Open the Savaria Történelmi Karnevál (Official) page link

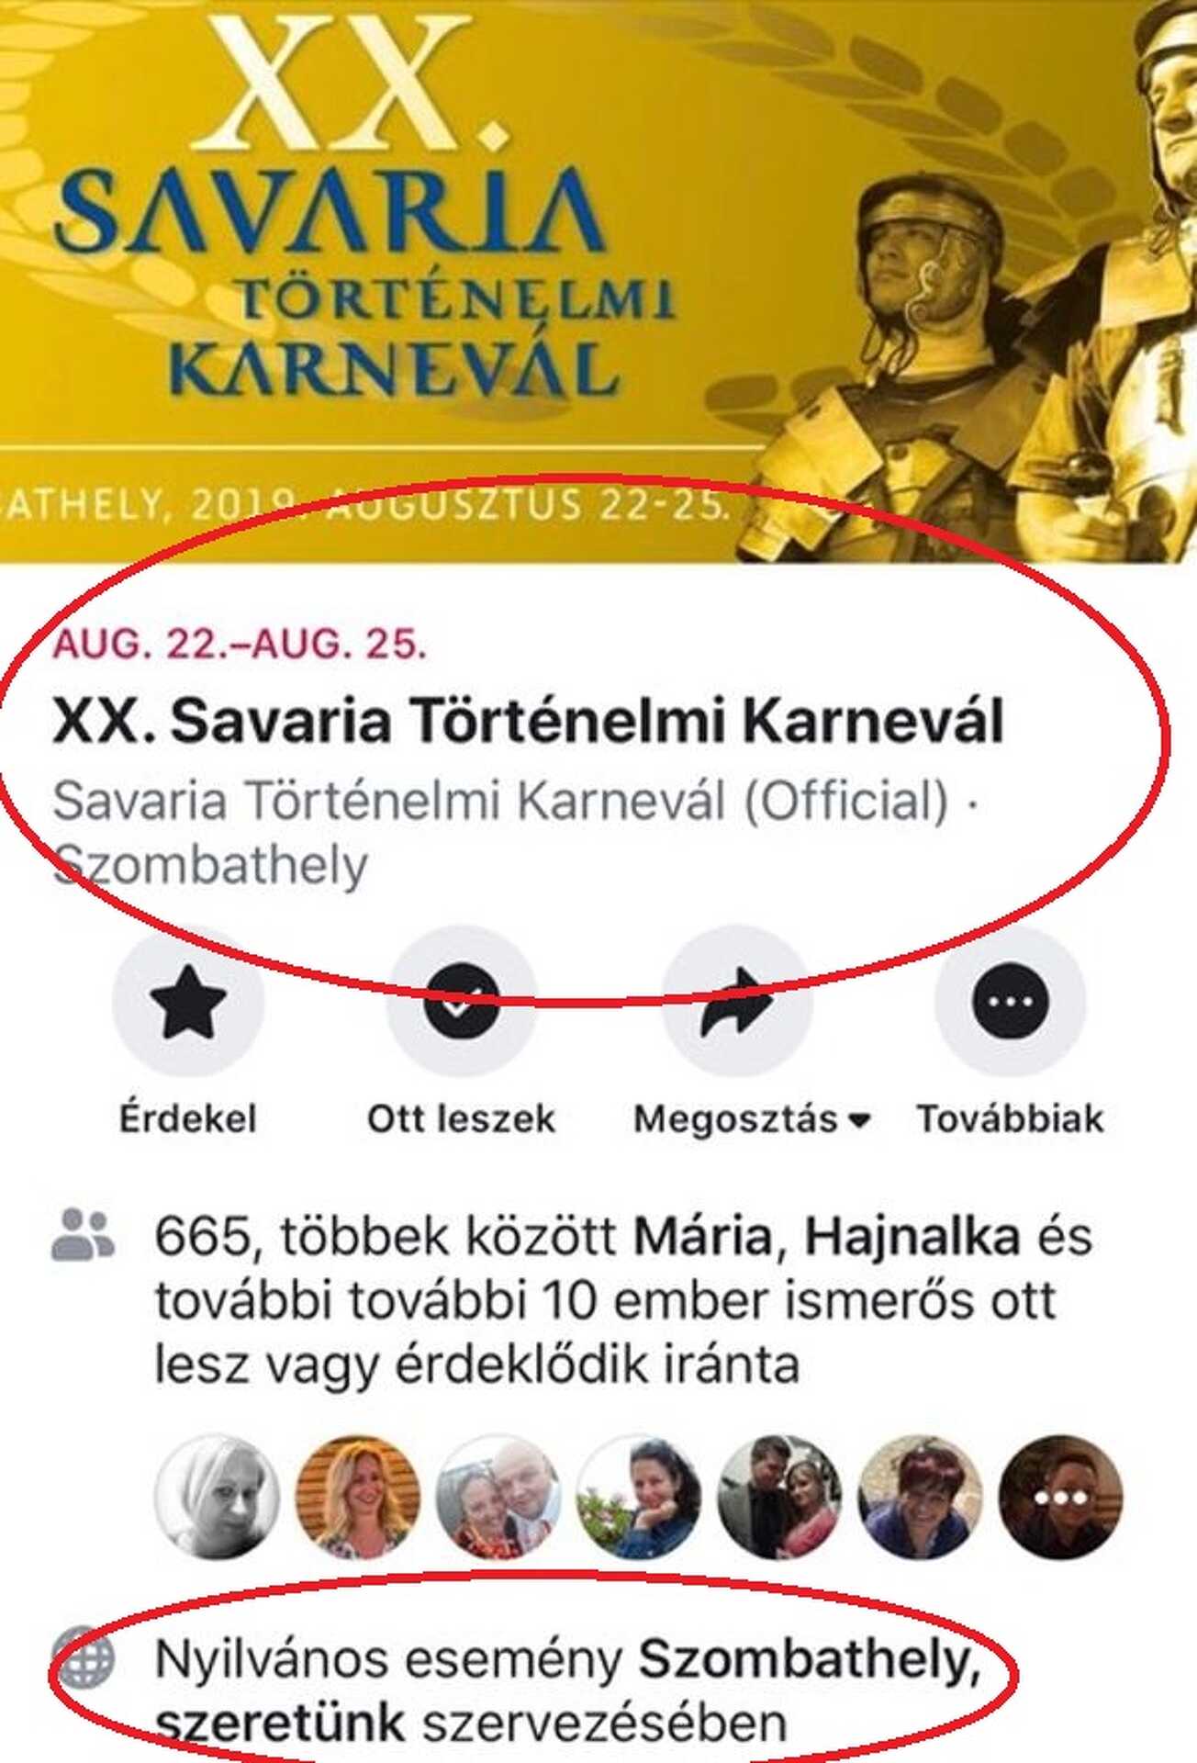pos(500,801)
